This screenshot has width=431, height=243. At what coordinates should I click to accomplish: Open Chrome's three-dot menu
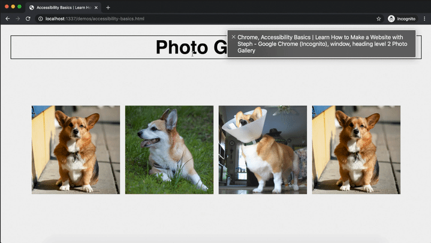[x=424, y=19]
